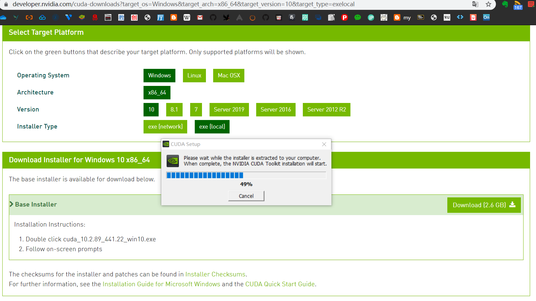The width and height of the screenshot is (536, 301).
Task: Open the blue V-shaped bookmark
Action: point(69,17)
